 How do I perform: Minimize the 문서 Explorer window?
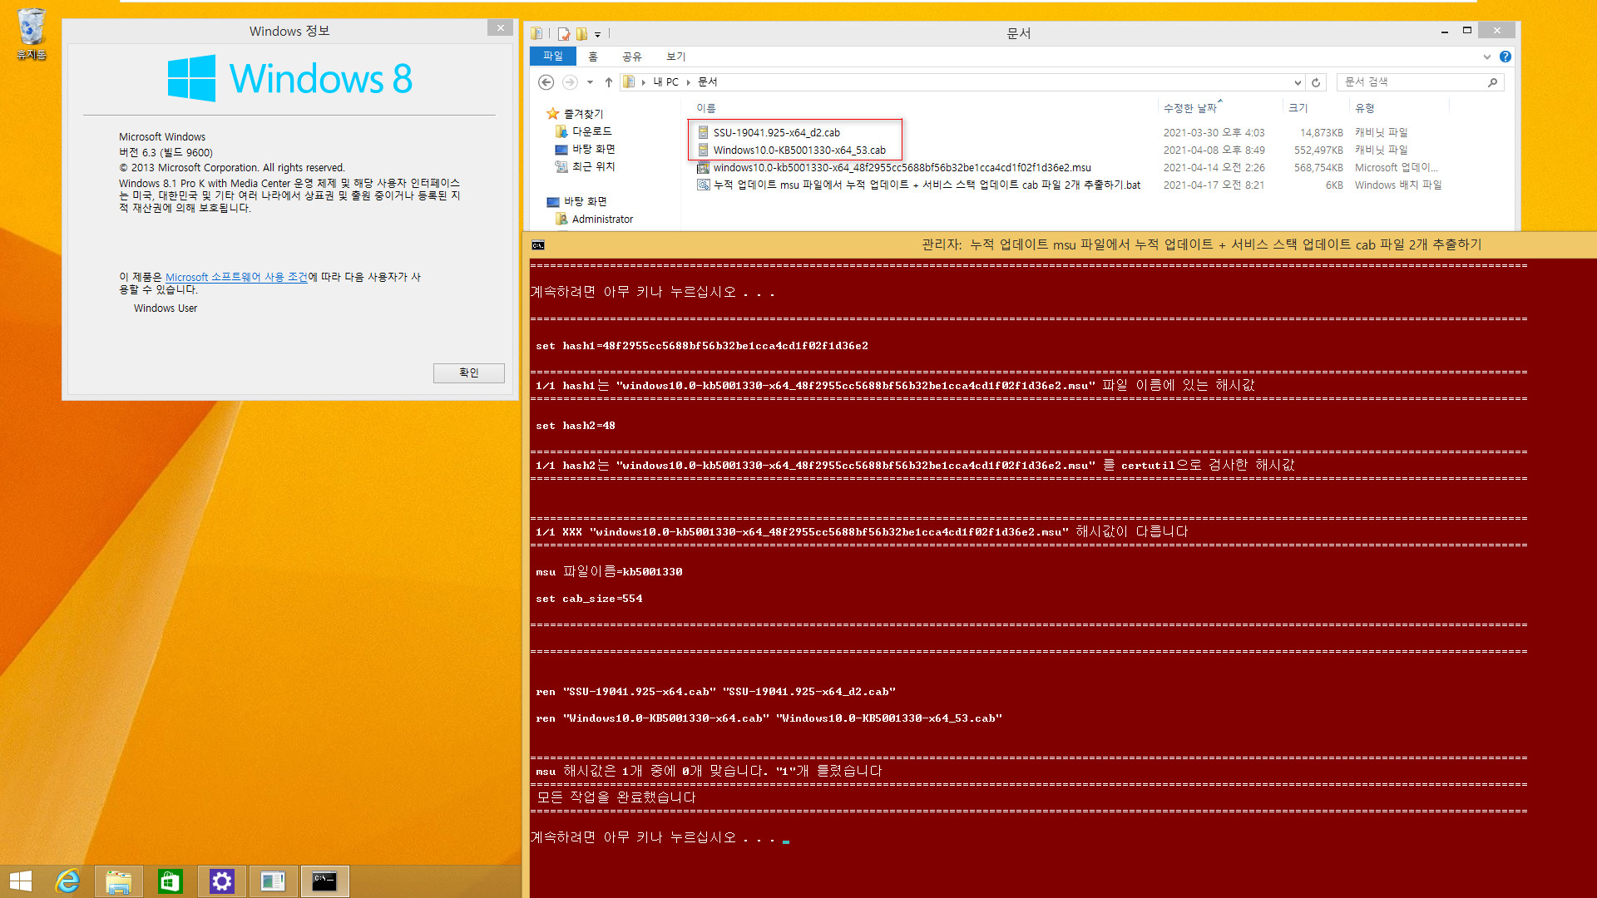(1444, 31)
